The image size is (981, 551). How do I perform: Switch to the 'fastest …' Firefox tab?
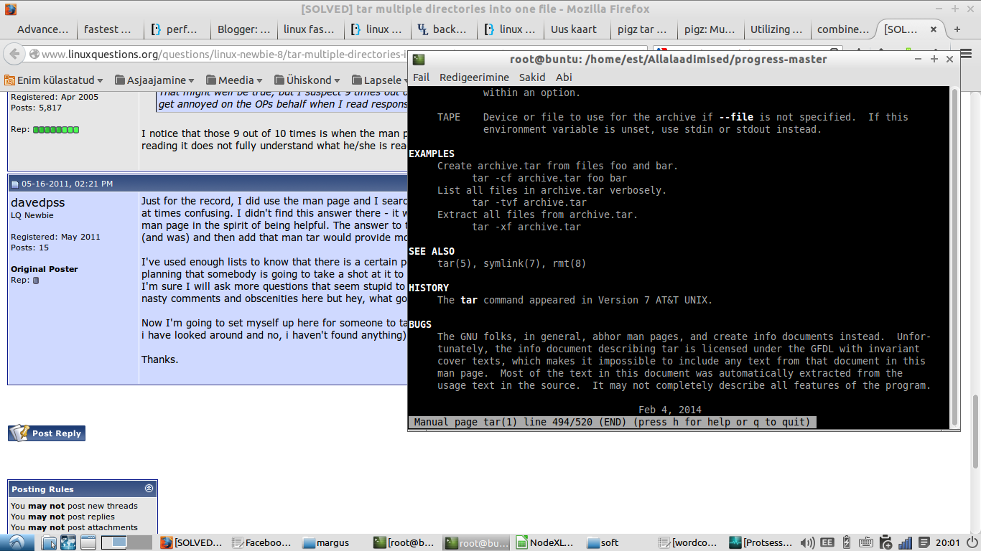107,29
